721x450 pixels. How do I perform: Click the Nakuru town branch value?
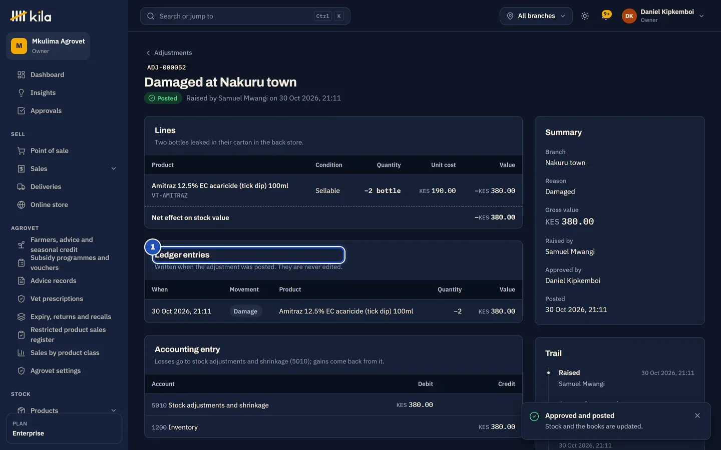[565, 163]
